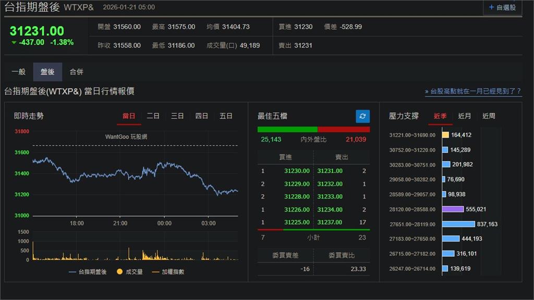This screenshot has width=534, height=300.
Task: Add to watchlist with 自選股 button
Action: point(502,7)
